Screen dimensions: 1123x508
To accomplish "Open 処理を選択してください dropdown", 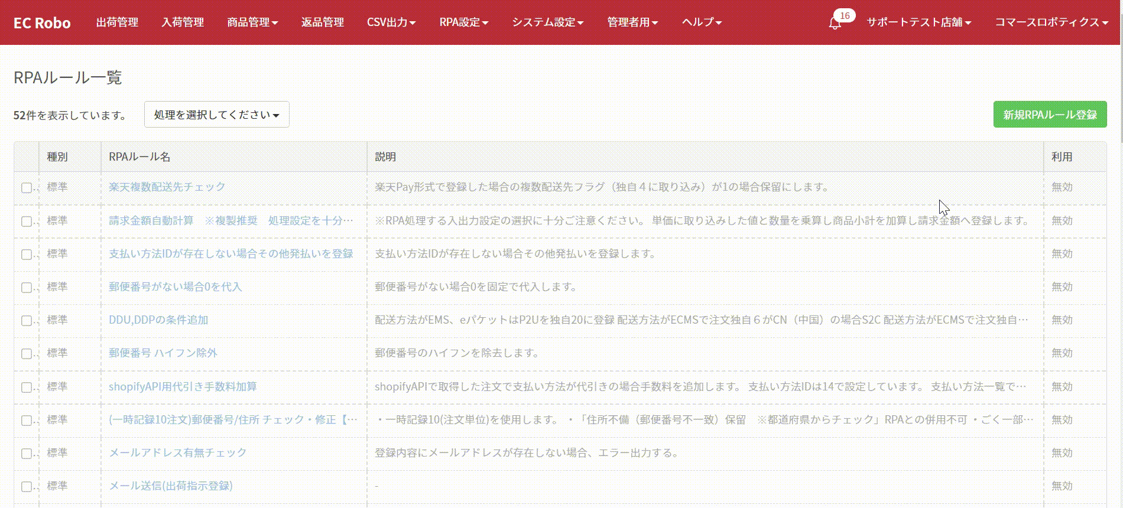I will tap(217, 115).
